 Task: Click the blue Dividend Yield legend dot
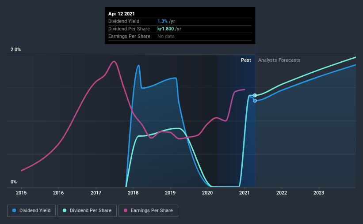(14, 210)
